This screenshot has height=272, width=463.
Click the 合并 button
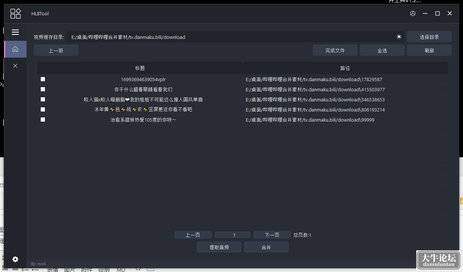pyautogui.click(x=266, y=247)
